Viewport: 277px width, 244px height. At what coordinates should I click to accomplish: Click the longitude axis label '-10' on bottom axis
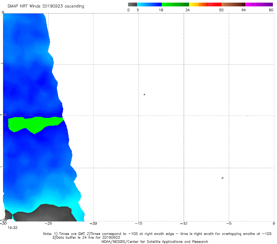click(x=184, y=223)
